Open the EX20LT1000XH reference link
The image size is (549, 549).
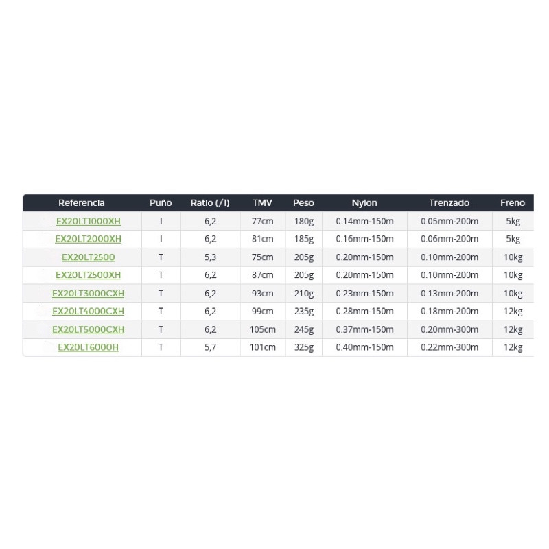coord(89,221)
